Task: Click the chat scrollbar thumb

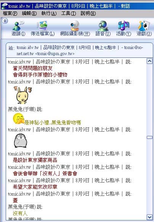Action: pyautogui.click(x=149, y=137)
